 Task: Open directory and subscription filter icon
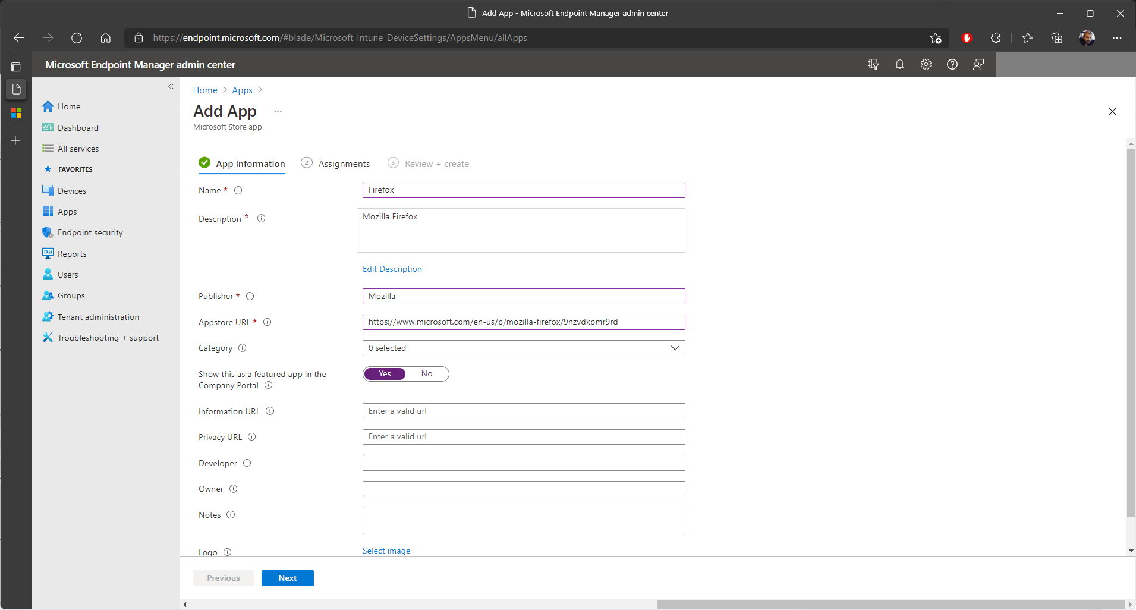873,64
